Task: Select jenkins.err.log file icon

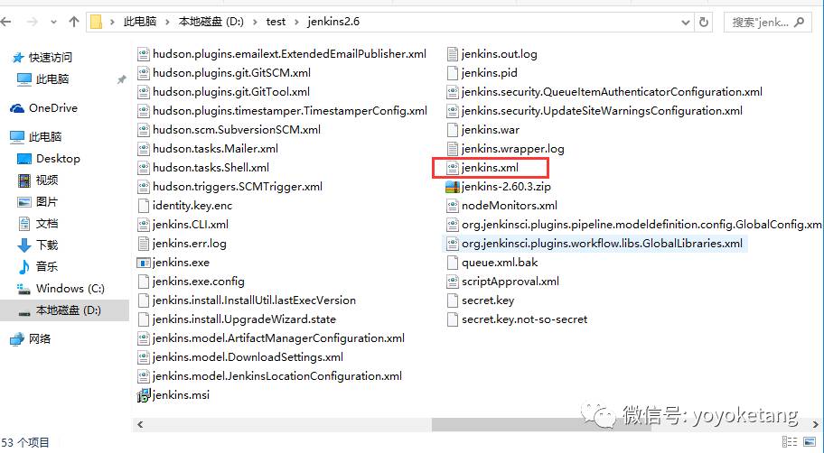Action: point(144,244)
